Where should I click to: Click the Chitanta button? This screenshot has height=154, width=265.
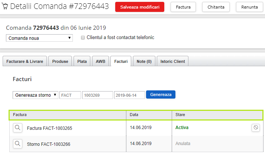(216, 7)
